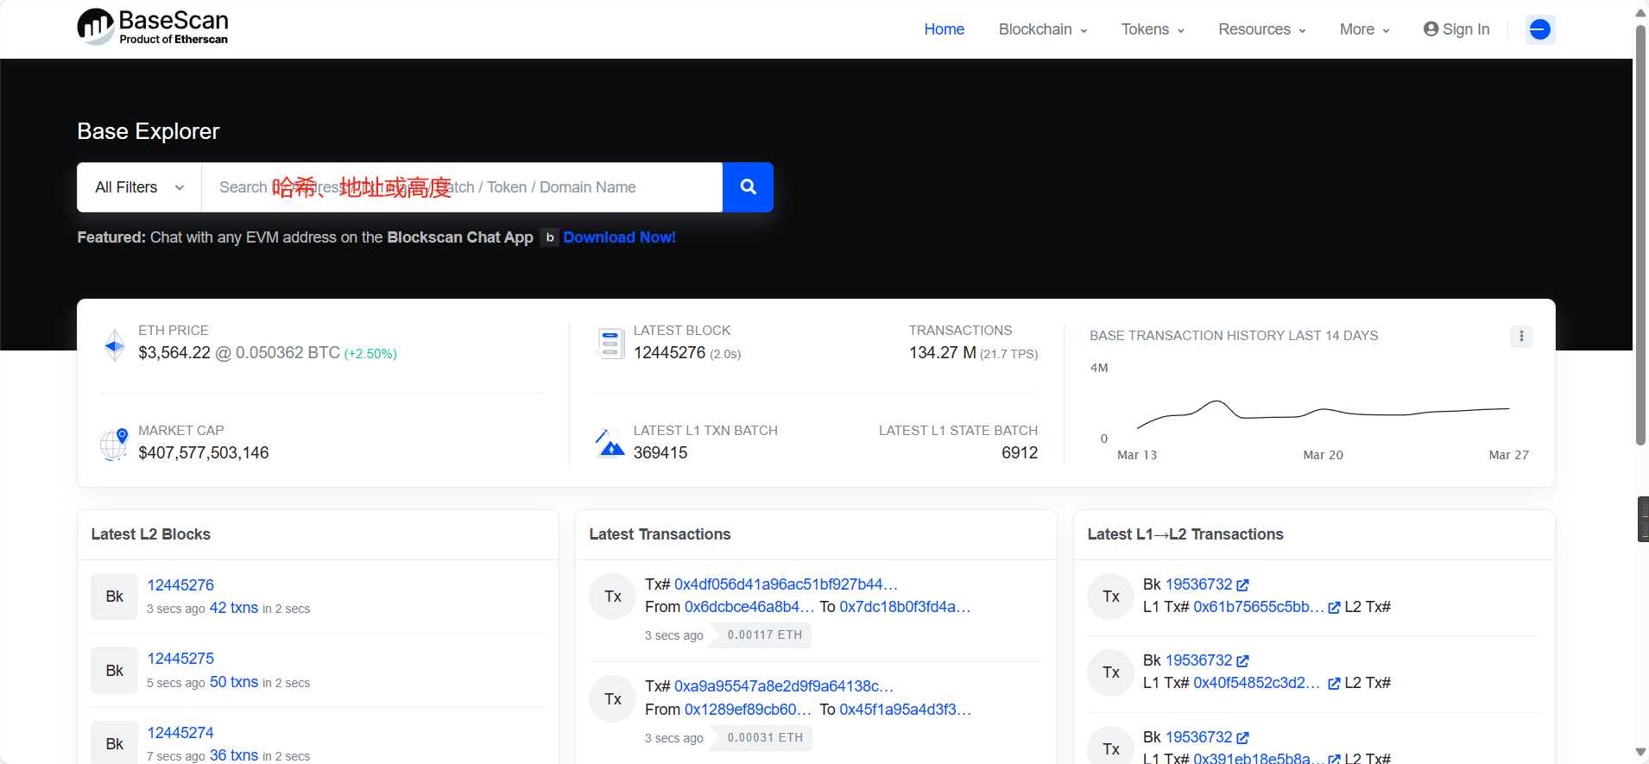Toggle the theme switcher icon
The height and width of the screenshot is (764, 1649).
click(1539, 29)
